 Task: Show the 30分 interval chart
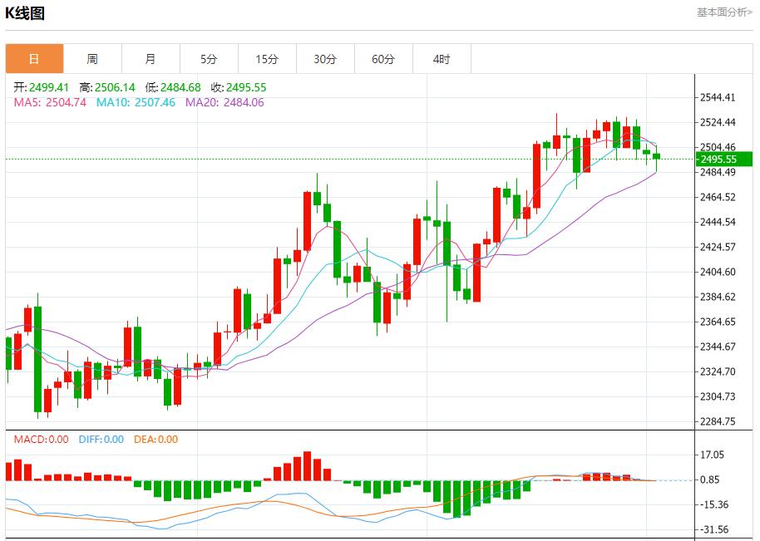click(x=325, y=59)
